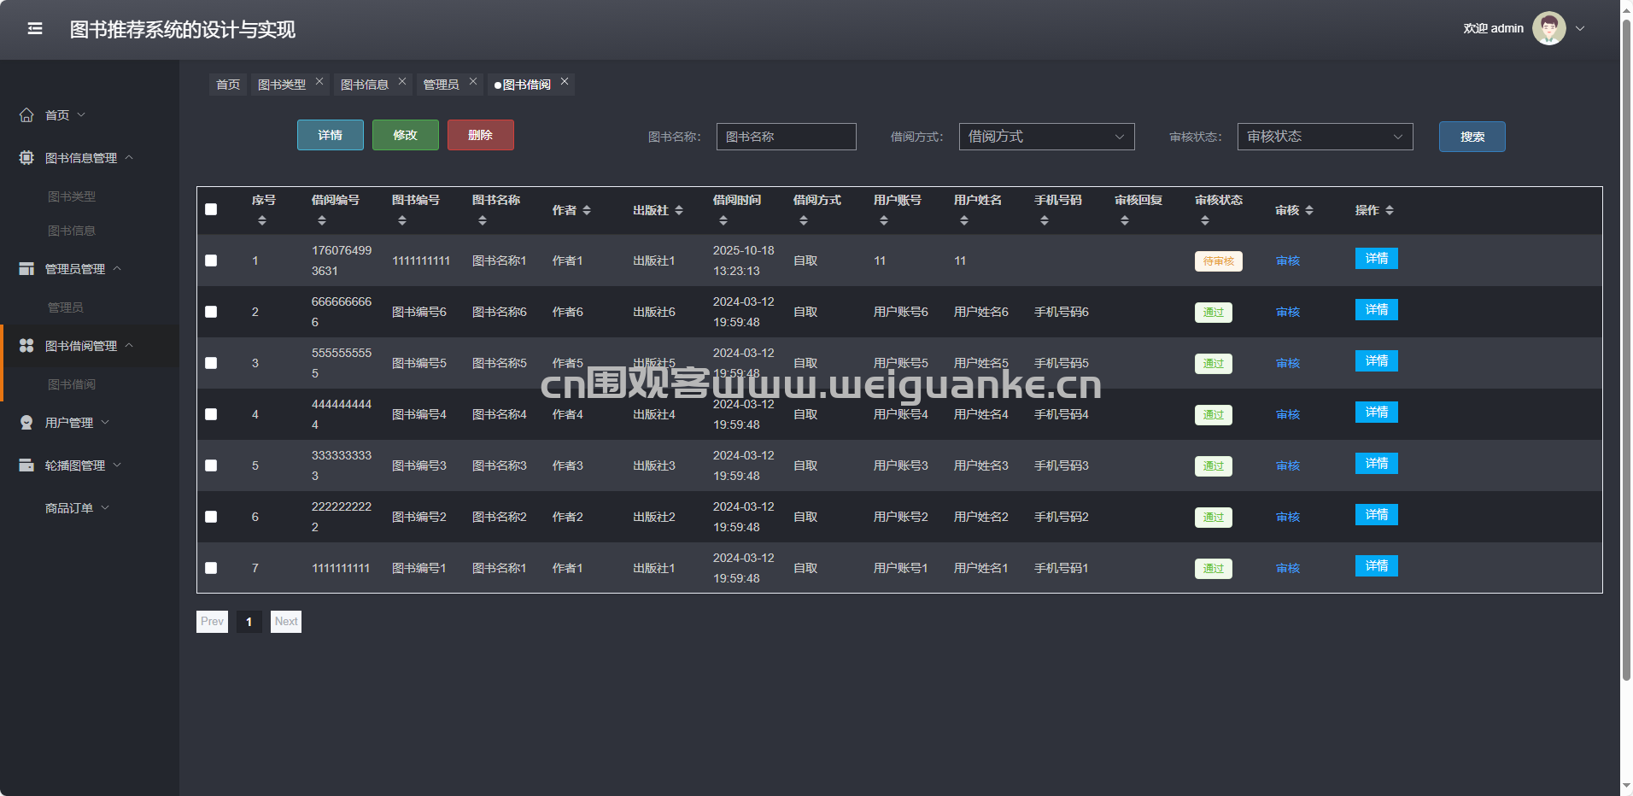Image resolution: width=1633 pixels, height=796 pixels.
Task: Switch to the 管理员 tab
Action: [x=441, y=85]
